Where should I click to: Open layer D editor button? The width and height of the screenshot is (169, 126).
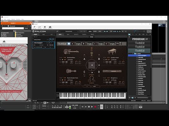[x=106, y=44]
